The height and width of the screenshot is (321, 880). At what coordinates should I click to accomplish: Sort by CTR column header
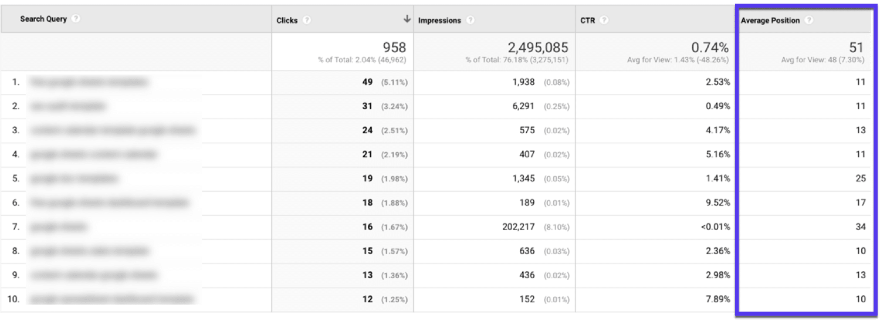click(x=588, y=20)
